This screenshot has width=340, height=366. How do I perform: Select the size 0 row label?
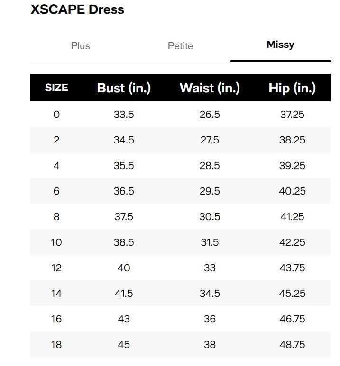coord(56,115)
